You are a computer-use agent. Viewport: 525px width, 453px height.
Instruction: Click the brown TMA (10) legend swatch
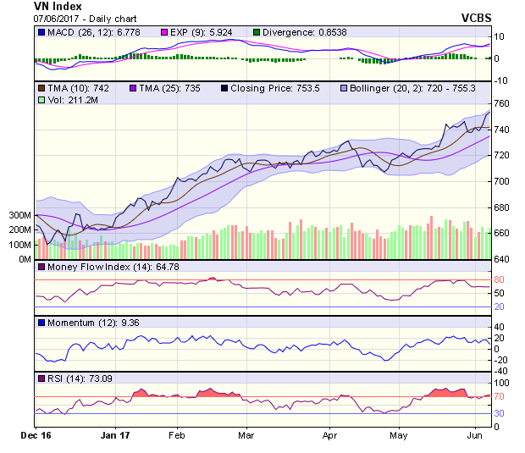tap(41, 88)
